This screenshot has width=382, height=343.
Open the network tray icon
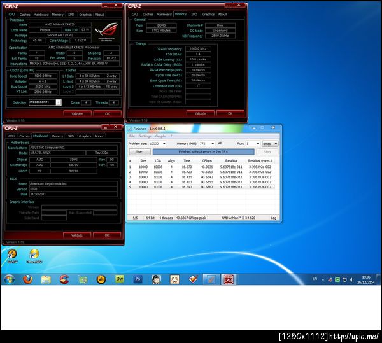344,280
